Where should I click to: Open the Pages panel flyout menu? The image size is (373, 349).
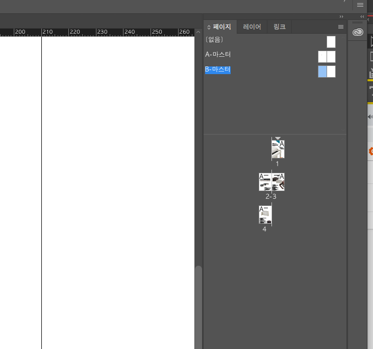tap(341, 27)
